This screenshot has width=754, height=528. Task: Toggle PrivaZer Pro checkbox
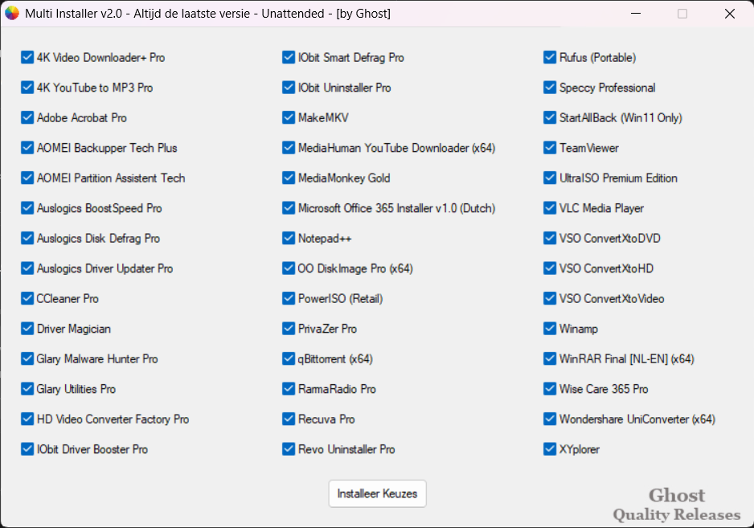pos(289,329)
